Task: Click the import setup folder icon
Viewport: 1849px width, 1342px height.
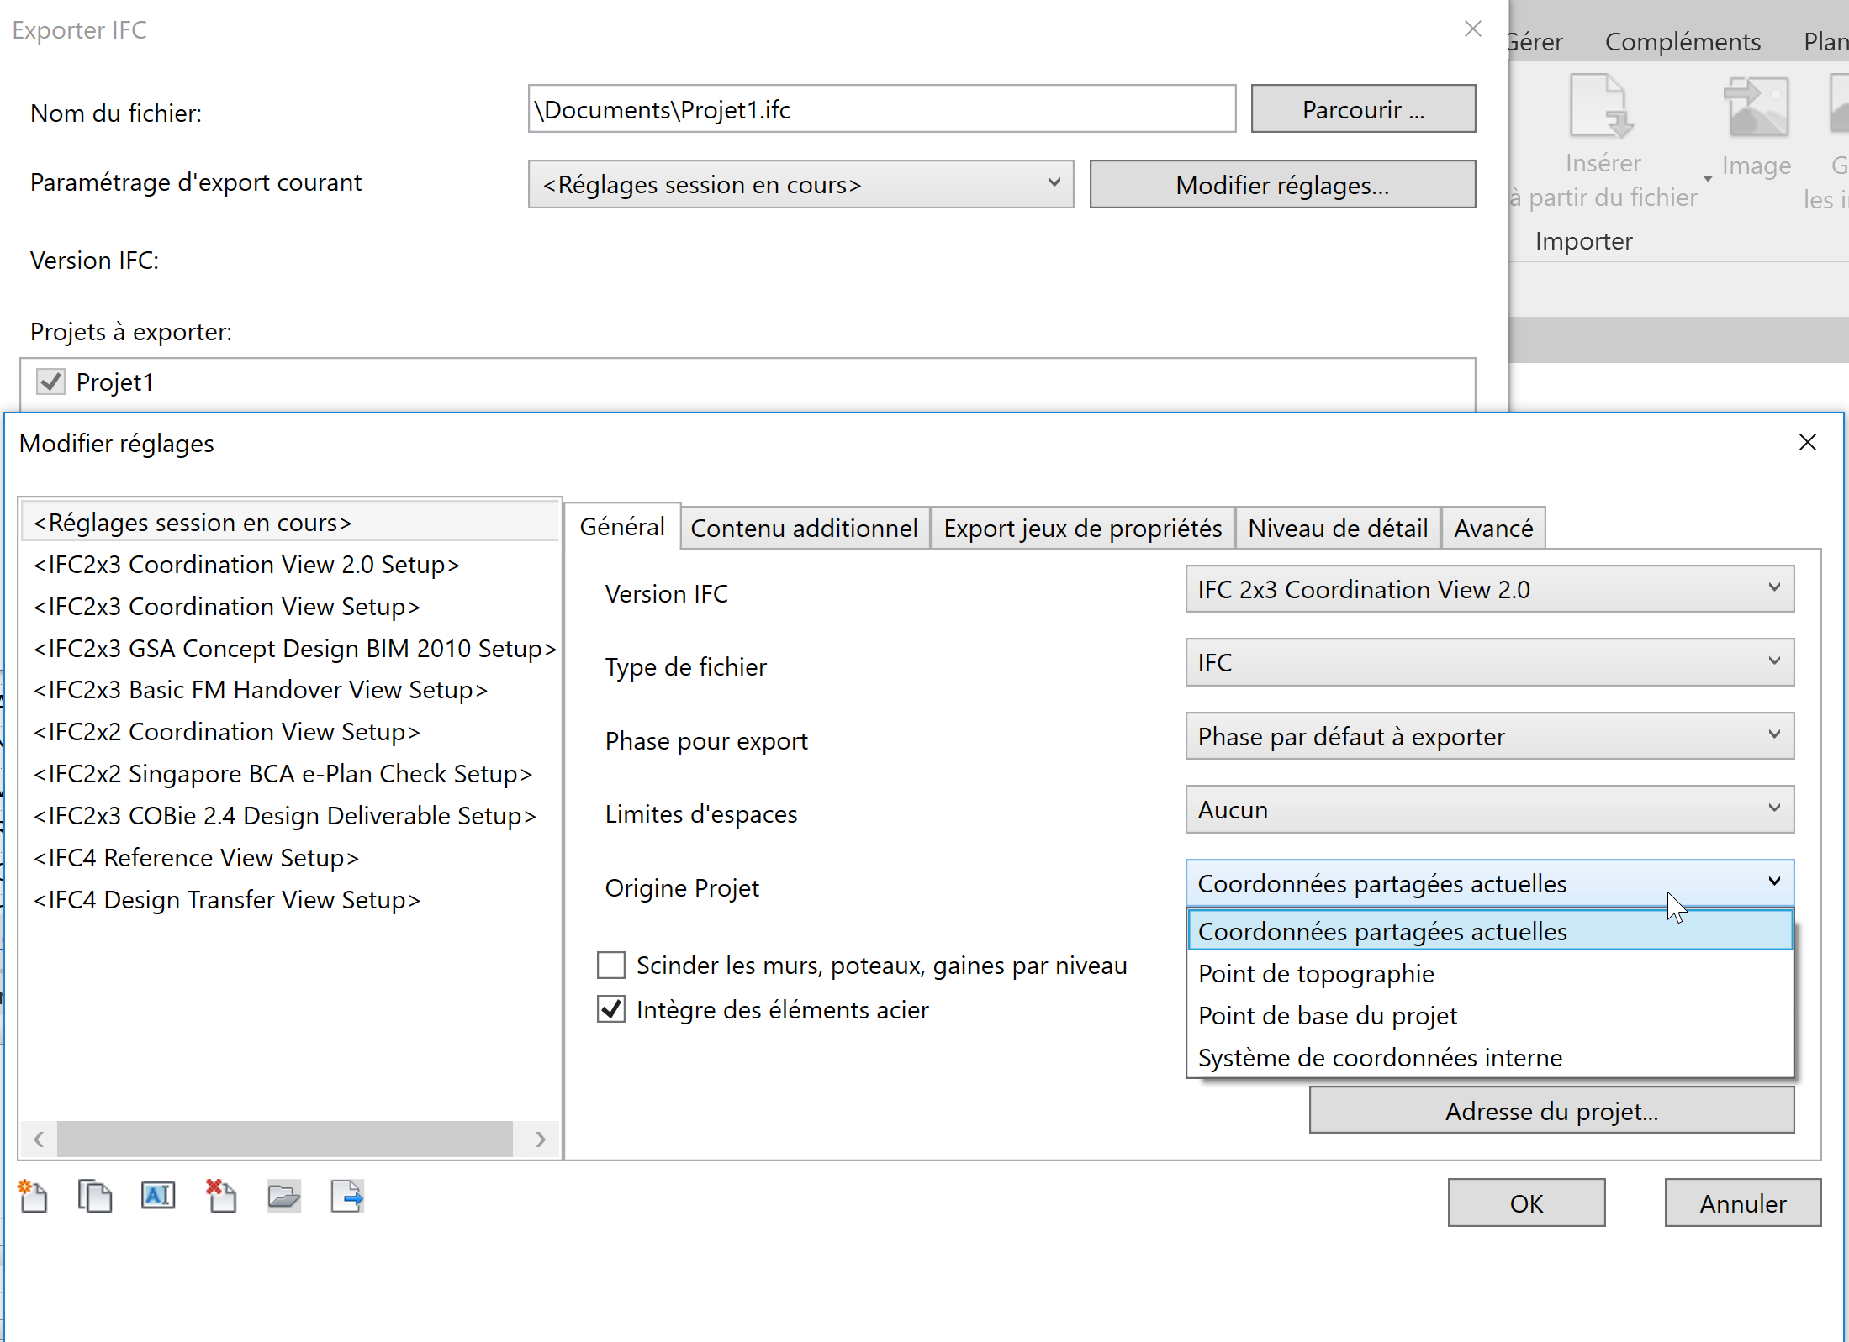Action: point(284,1196)
